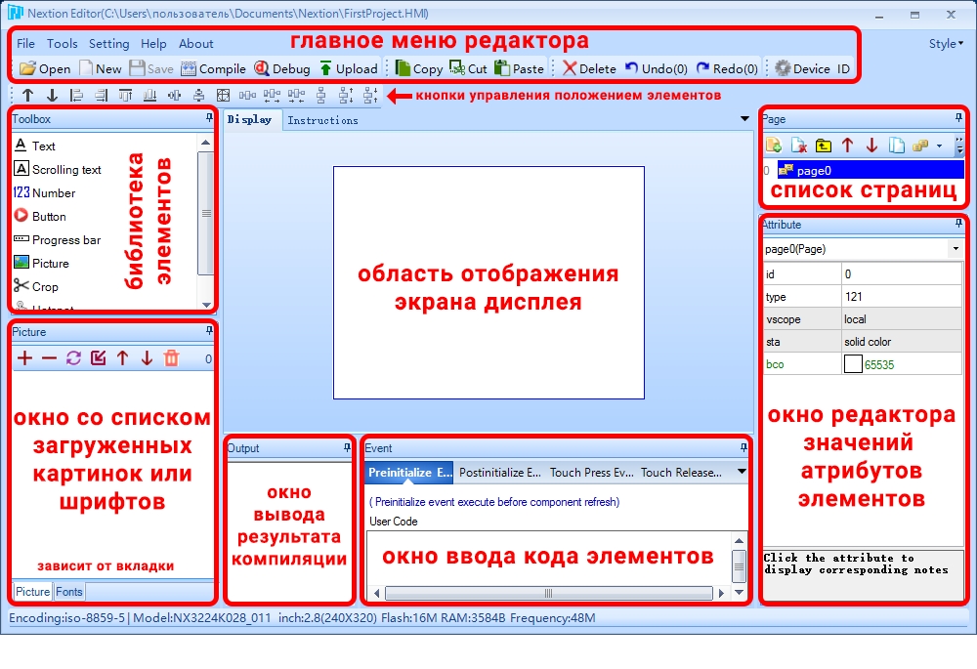Viewport: 977px width, 669px height.
Task: Pin the Picture panel
Action: click(x=209, y=331)
